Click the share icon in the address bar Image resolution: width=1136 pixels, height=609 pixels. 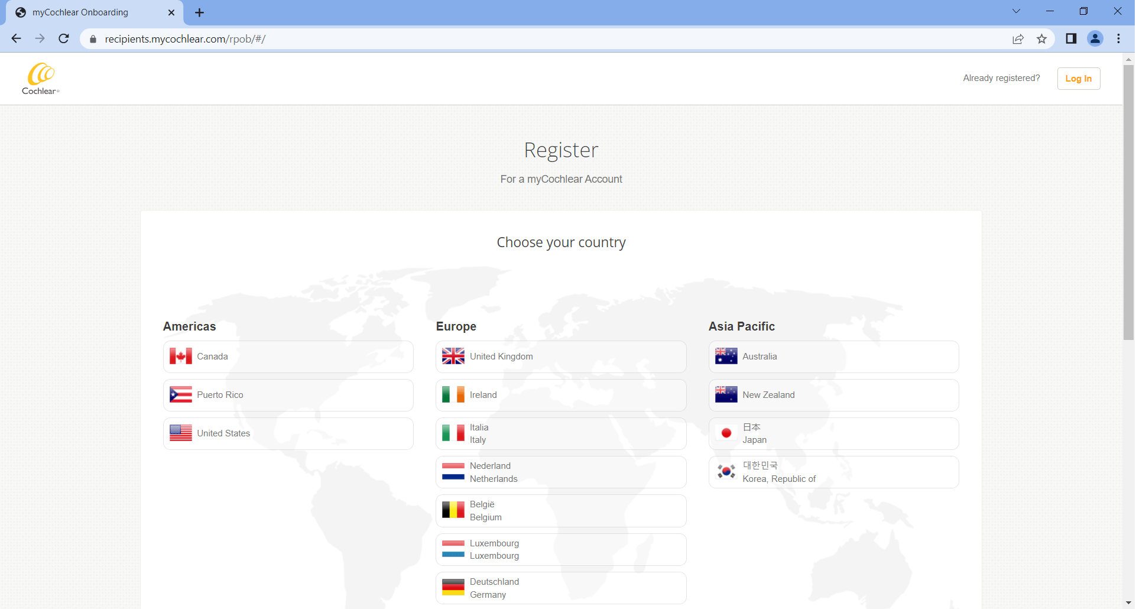point(1018,39)
